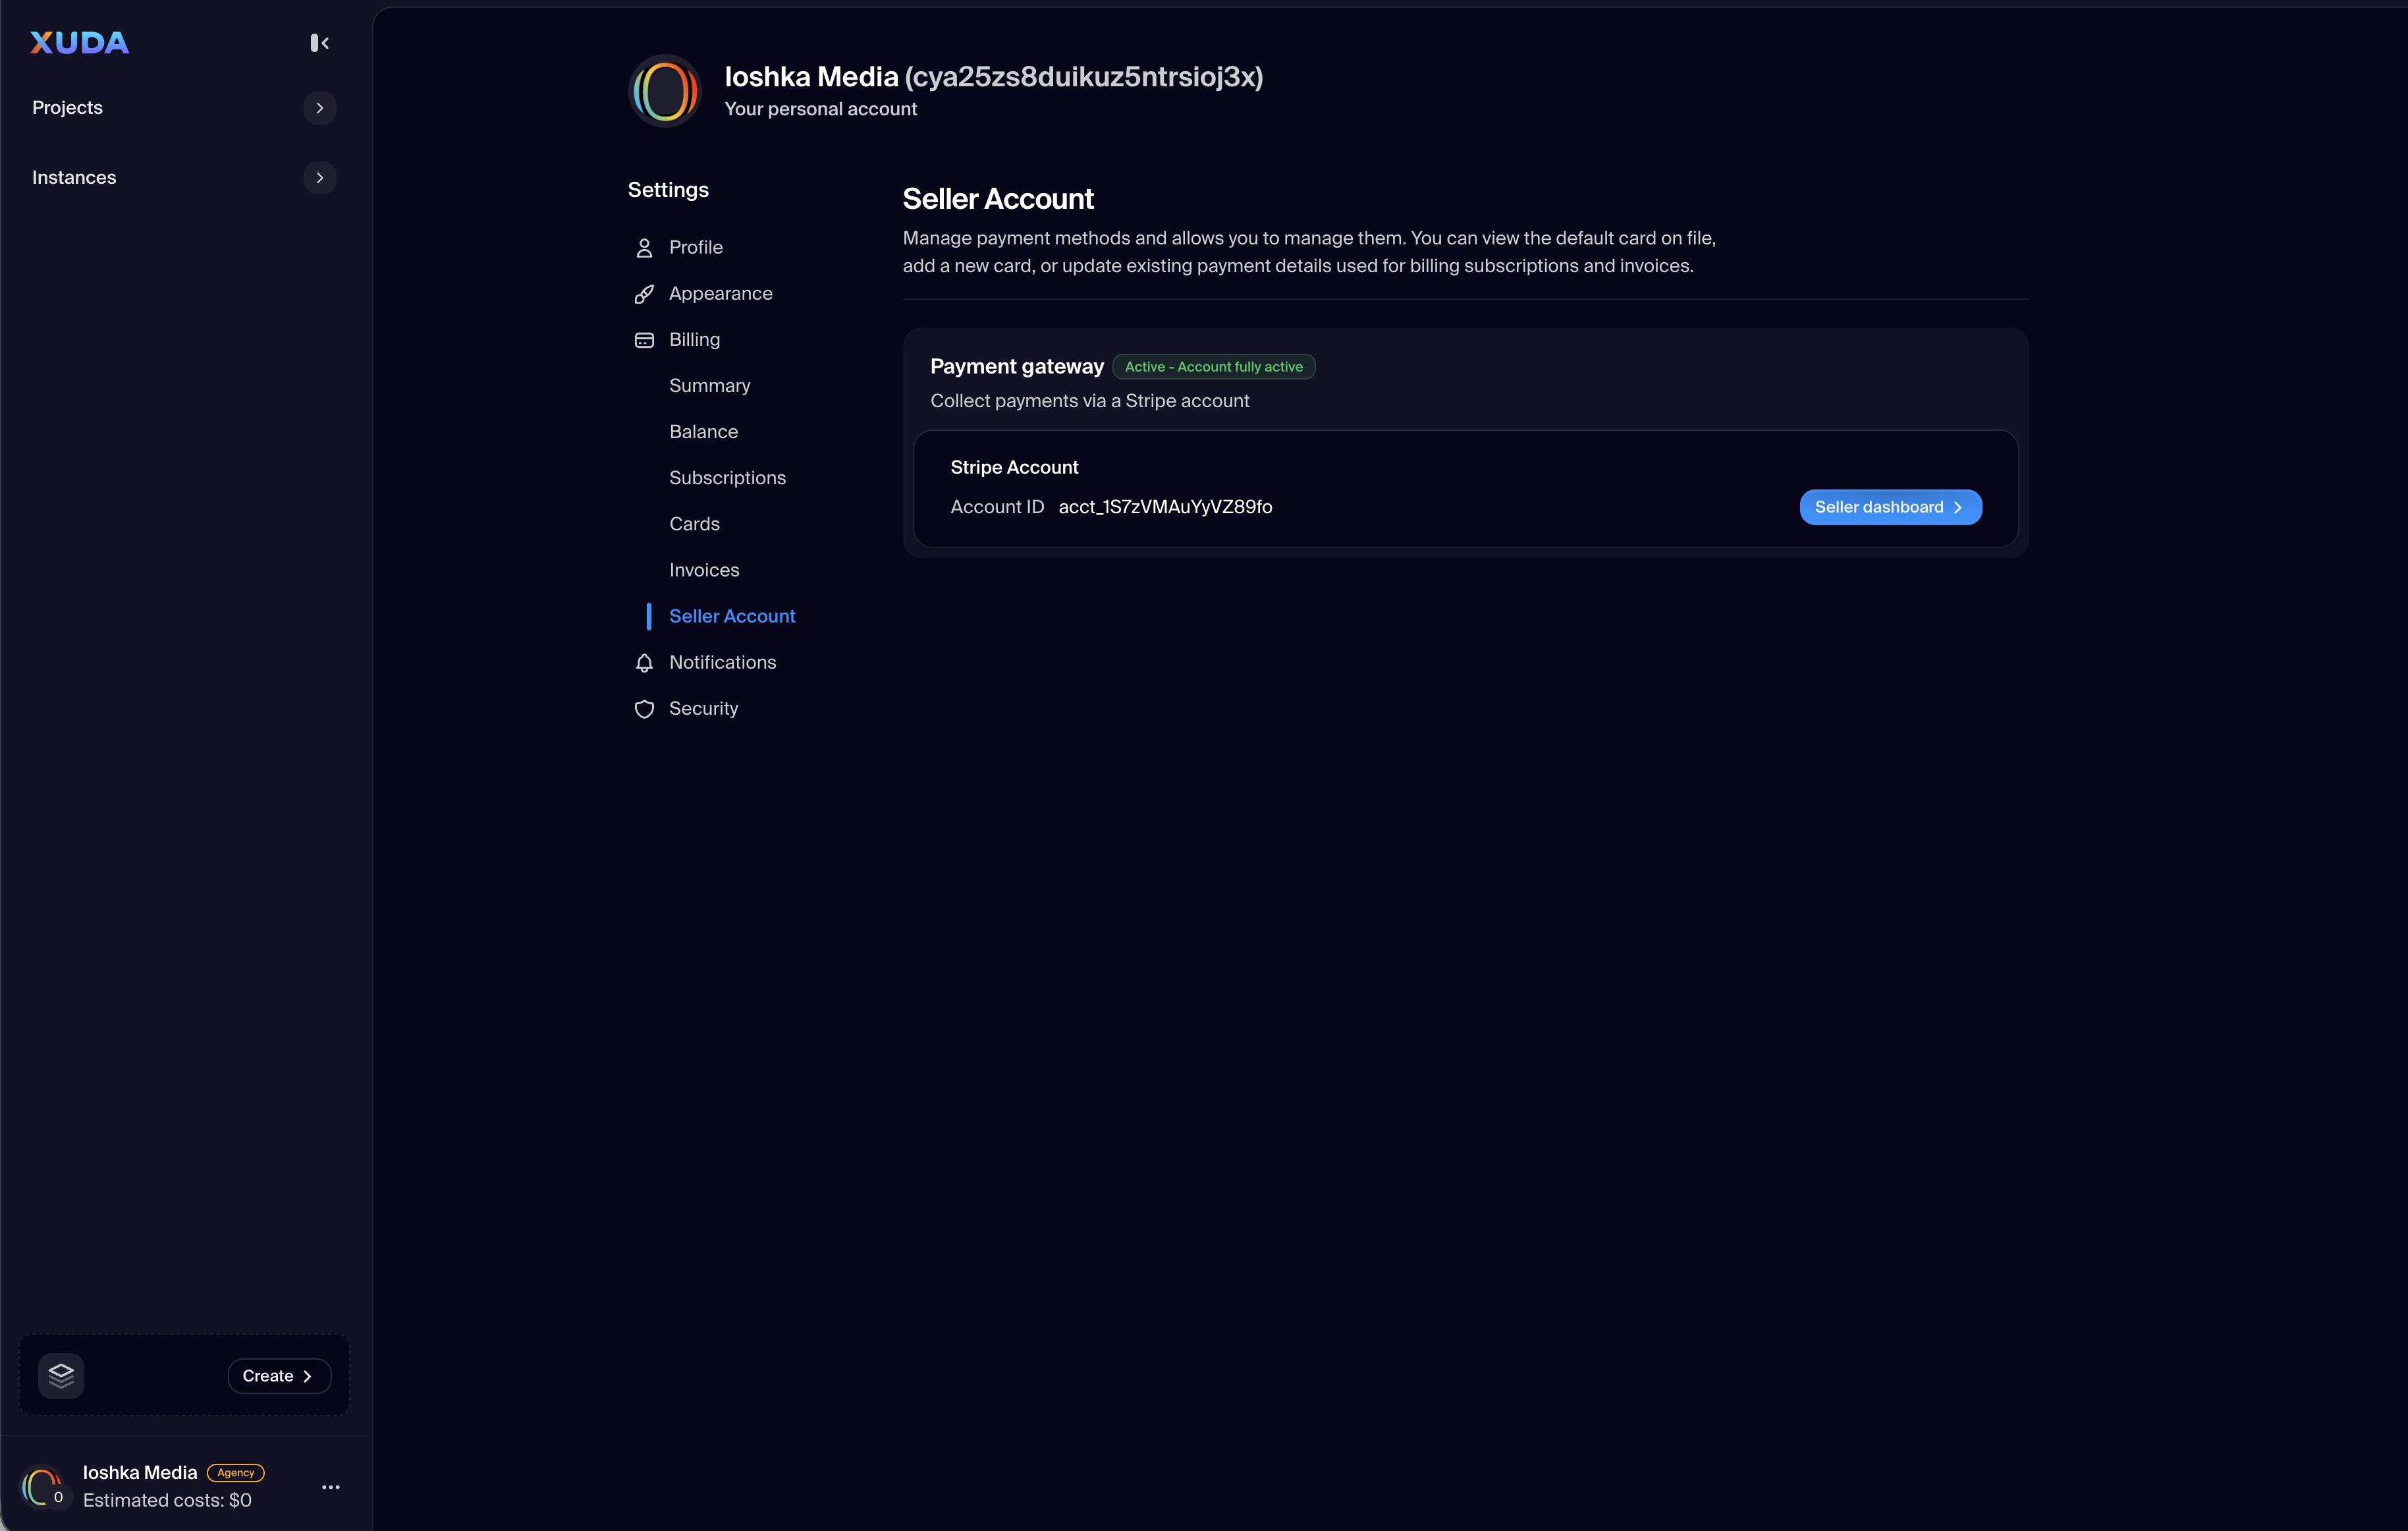
Task: Go to the Subscriptions section
Action: [727, 478]
